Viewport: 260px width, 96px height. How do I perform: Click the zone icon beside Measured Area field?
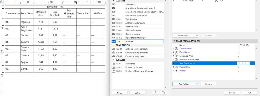[x=177, y=56]
